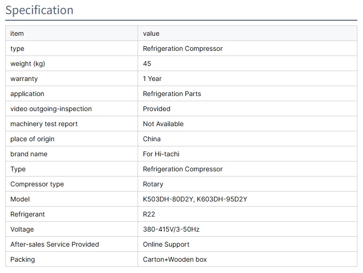
Task: Click the '380-415V/3-50Hz' voltage value
Action: 171,229
